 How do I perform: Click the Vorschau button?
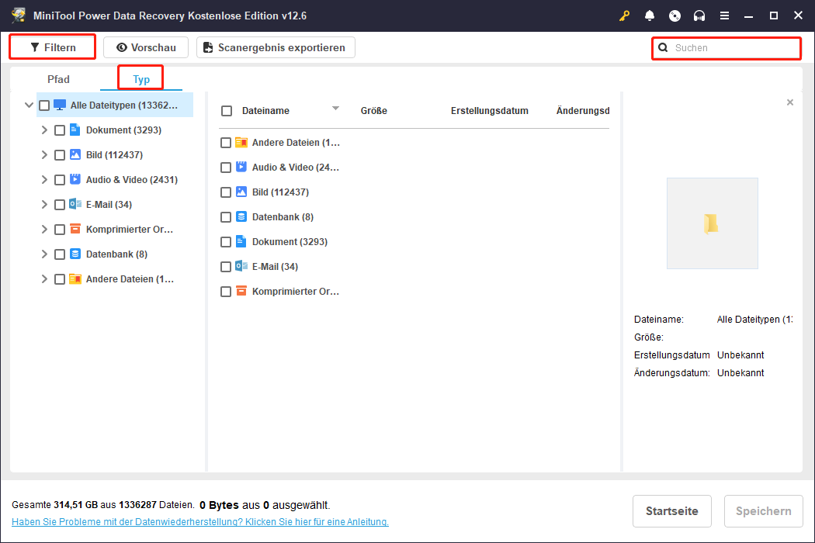tap(146, 47)
